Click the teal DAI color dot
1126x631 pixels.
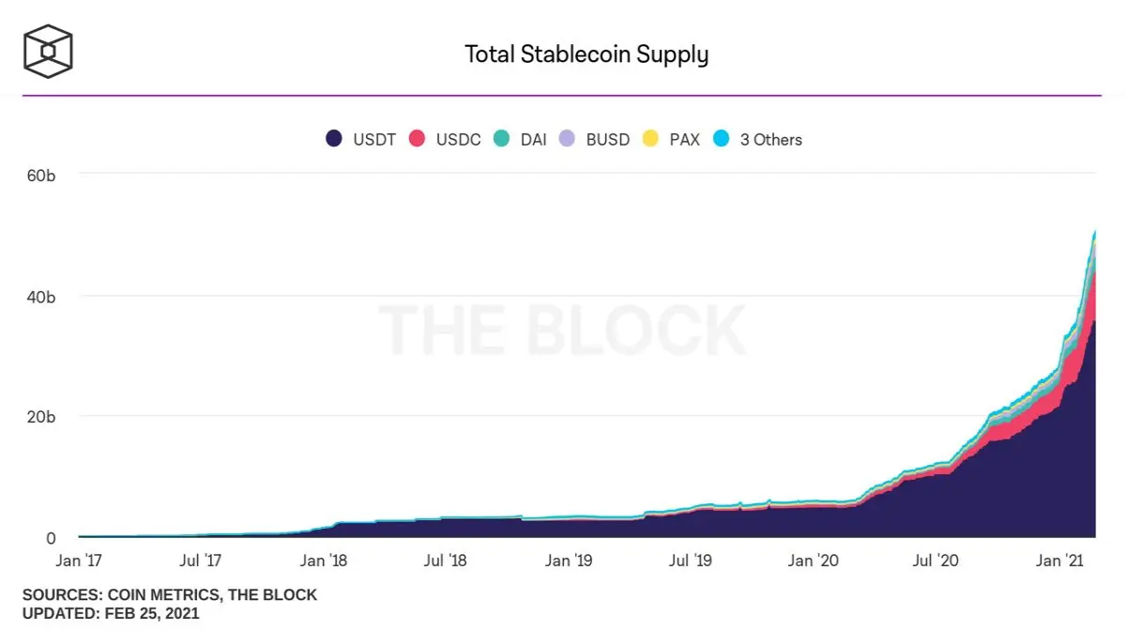coord(502,139)
